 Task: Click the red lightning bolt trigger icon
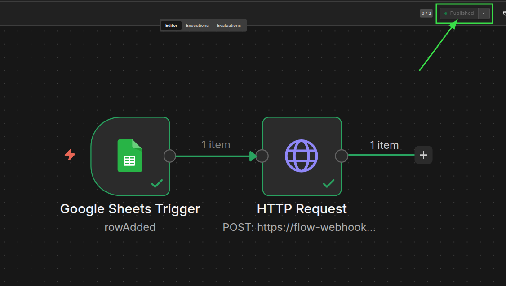pos(70,155)
